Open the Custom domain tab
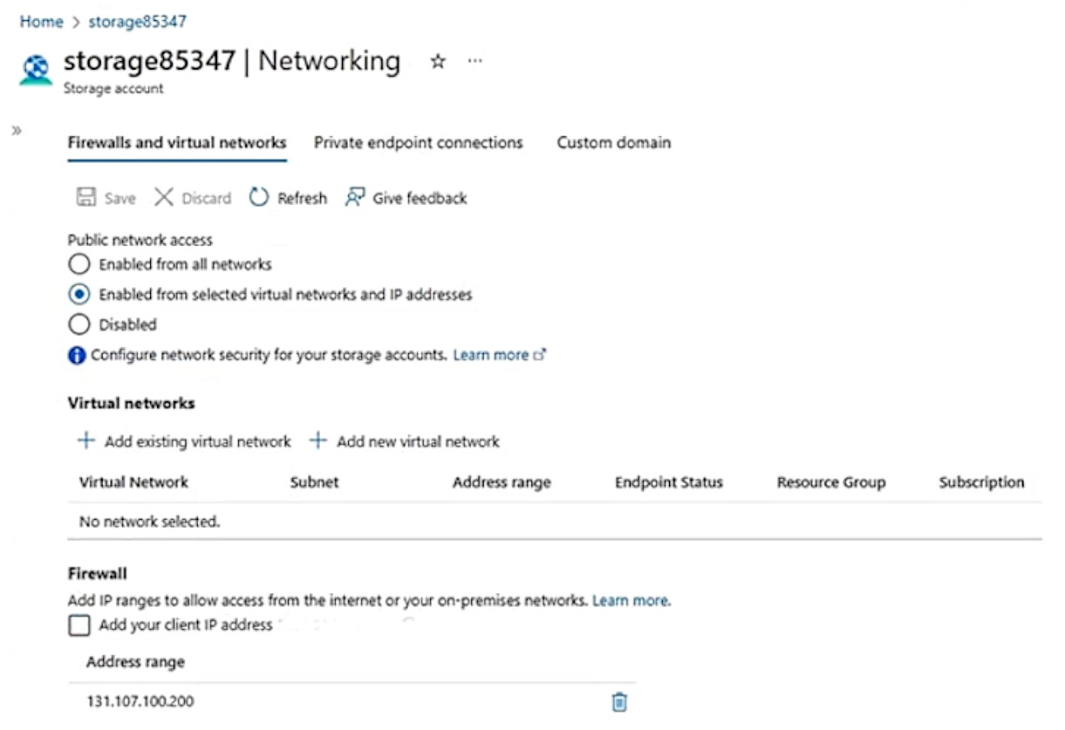Image resolution: width=1065 pixels, height=730 pixels. (x=614, y=143)
